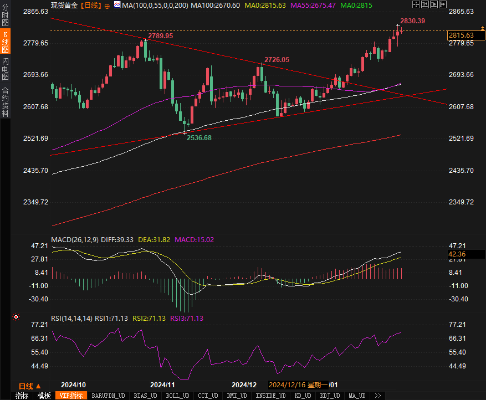Apply the BOLL_UD indicator

coord(178,396)
